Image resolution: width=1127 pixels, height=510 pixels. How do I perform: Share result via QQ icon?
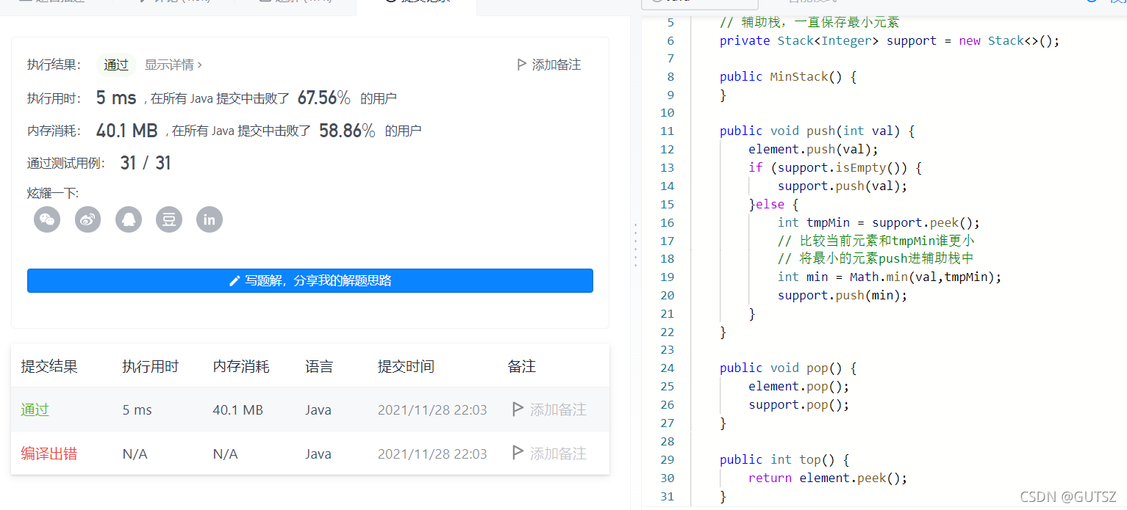pos(129,219)
